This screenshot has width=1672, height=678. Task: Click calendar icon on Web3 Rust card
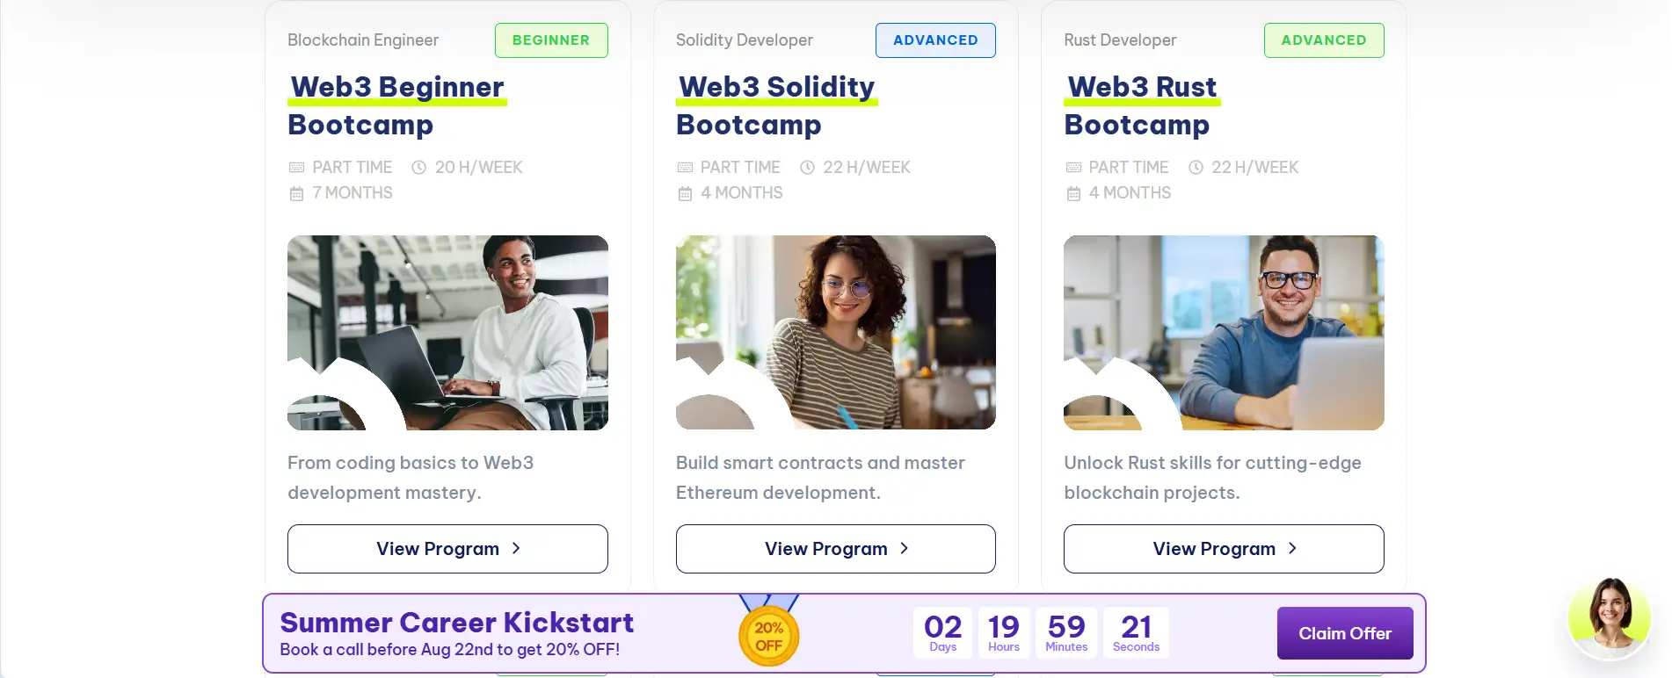click(x=1073, y=193)
